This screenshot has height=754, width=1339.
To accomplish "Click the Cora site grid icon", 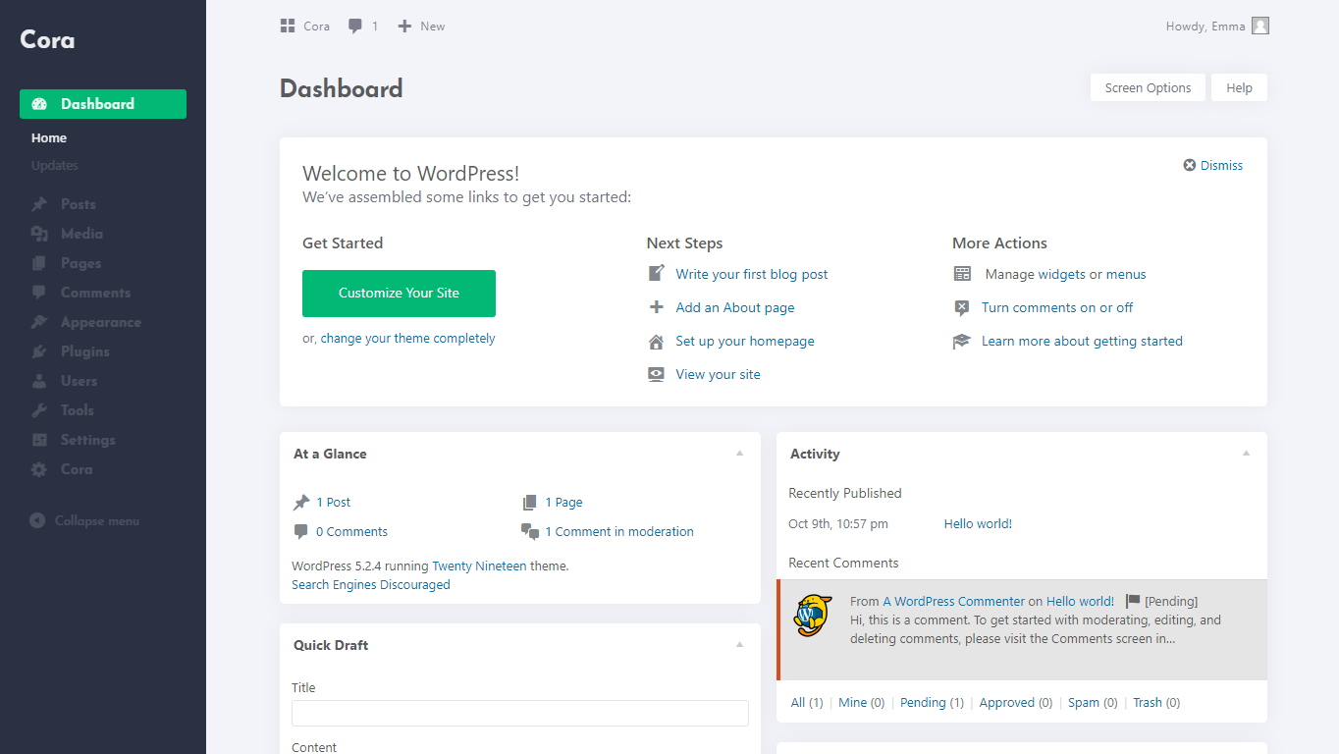I will coord(288,27).
